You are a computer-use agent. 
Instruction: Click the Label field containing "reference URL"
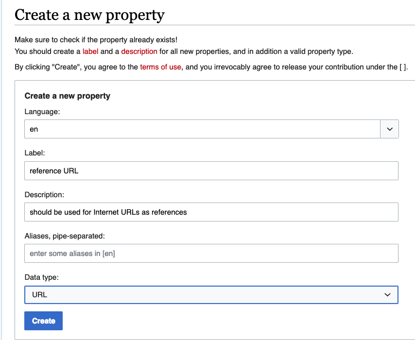(211, 170)
